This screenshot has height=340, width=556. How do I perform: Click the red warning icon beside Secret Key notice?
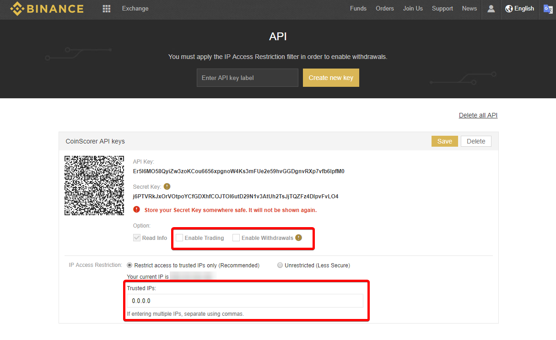pyautogui.click(x=136, y=210)
